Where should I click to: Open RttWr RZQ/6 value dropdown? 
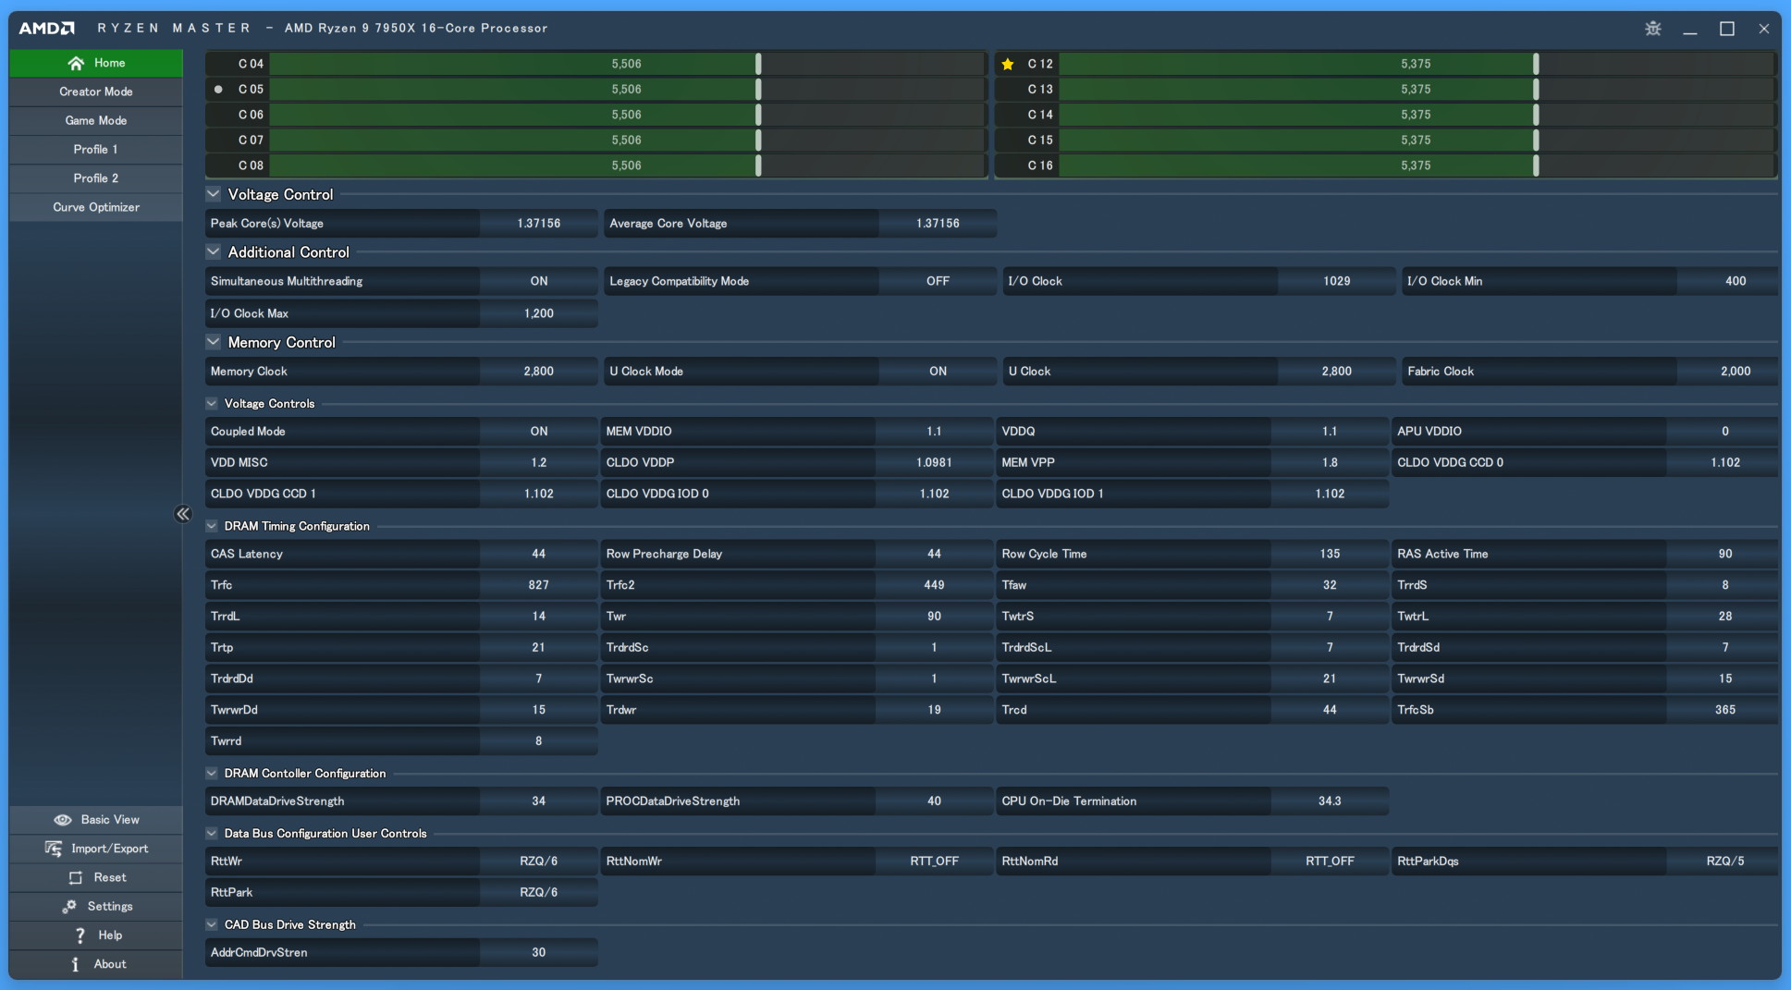pyautogui.click(x=539, y=861)
